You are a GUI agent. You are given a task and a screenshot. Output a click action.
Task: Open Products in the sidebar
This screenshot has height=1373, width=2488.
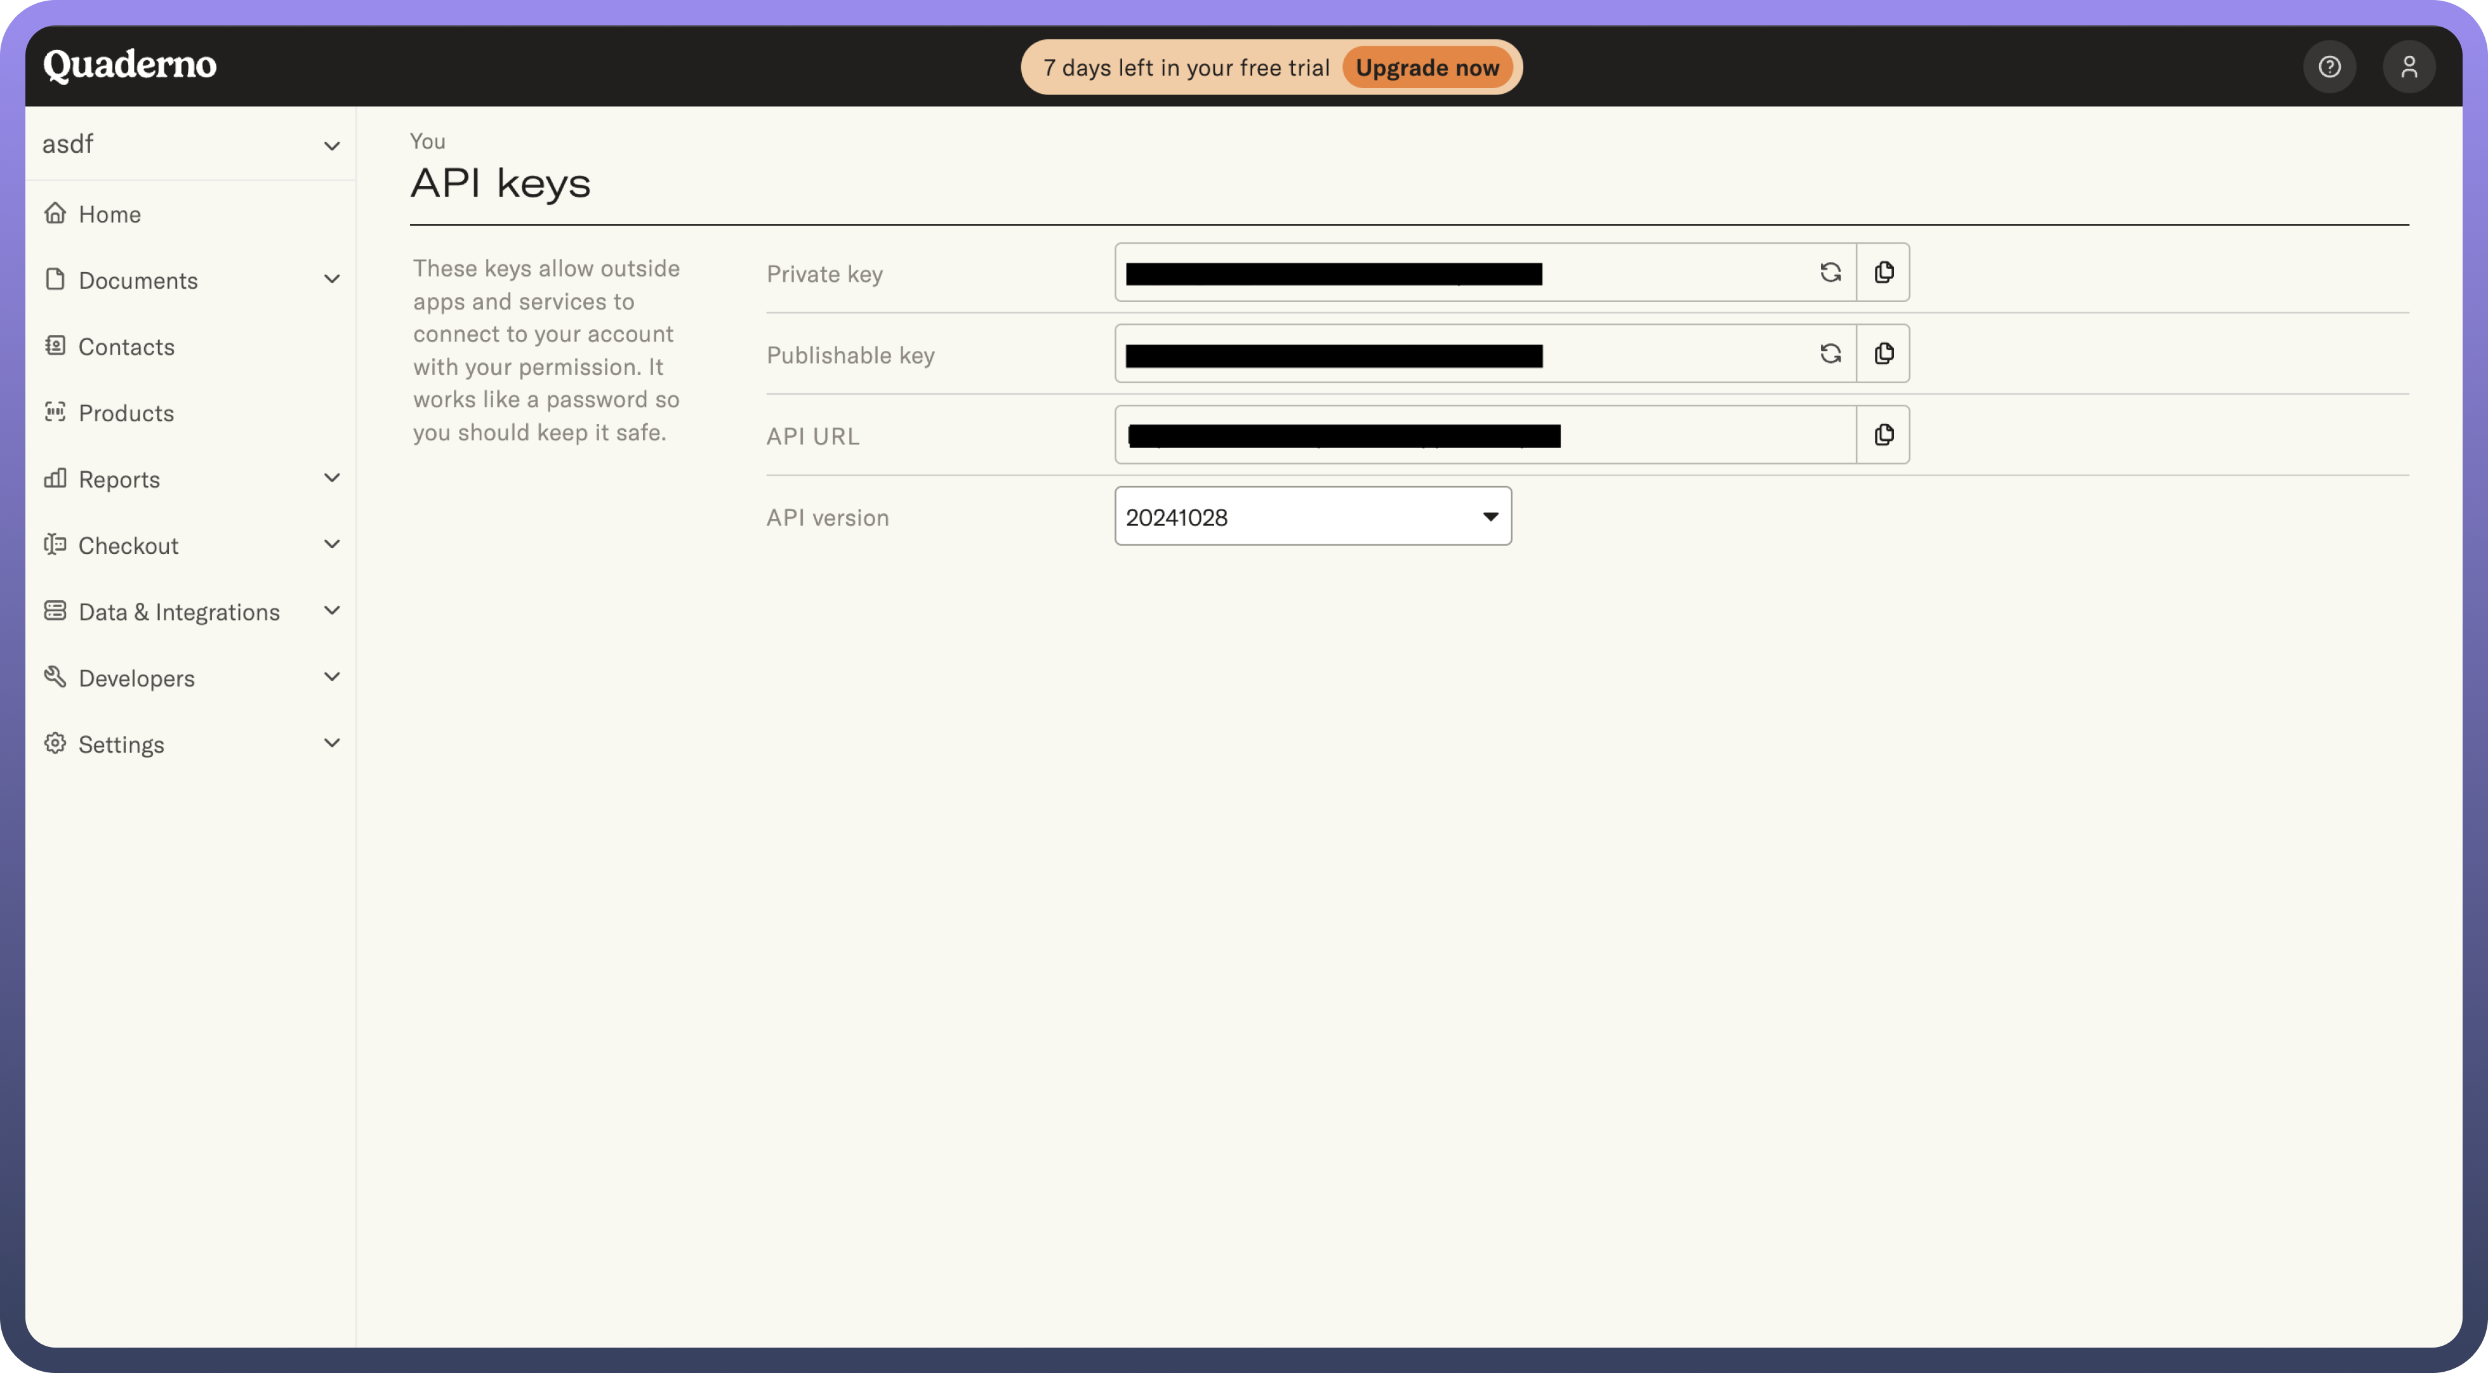click(126, 413)
